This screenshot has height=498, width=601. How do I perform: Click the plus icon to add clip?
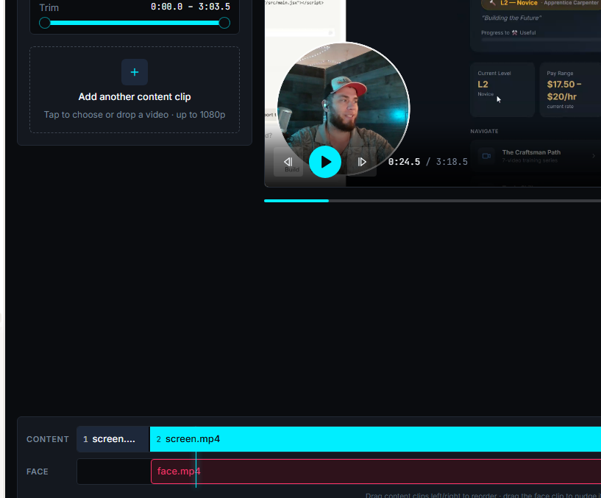(135, 72)
